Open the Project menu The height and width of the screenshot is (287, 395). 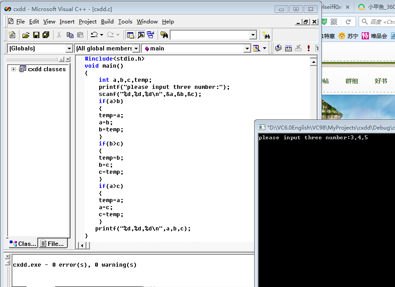[87, 22]
